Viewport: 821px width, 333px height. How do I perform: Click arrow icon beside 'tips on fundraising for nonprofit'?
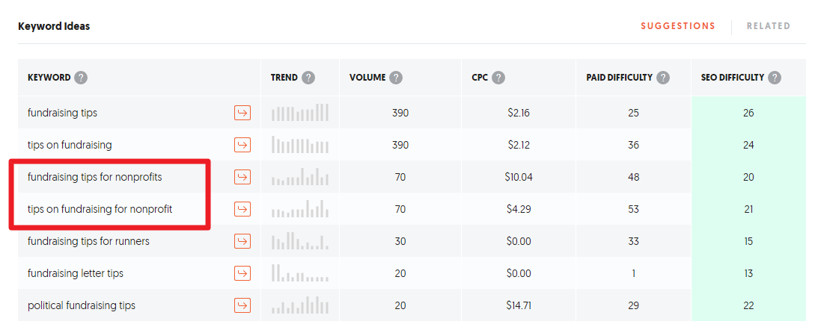coord(242,209)
